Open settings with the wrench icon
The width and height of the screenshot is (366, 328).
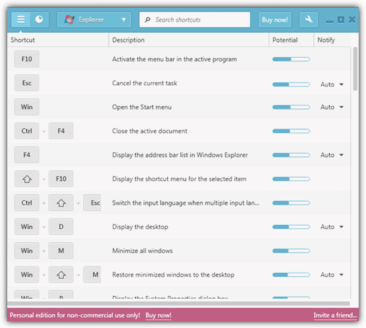308,19
